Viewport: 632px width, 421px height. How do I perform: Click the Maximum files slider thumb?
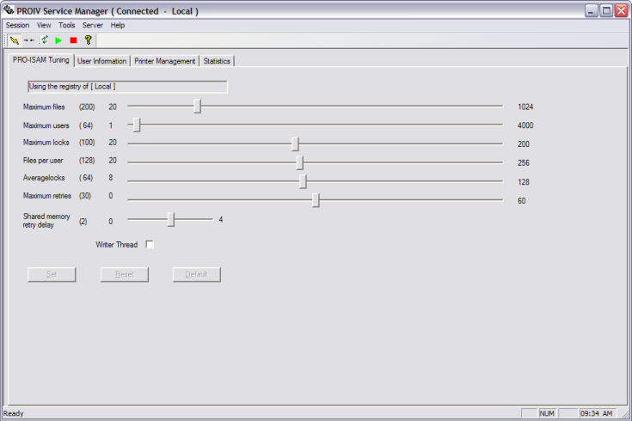click(197, 107)
